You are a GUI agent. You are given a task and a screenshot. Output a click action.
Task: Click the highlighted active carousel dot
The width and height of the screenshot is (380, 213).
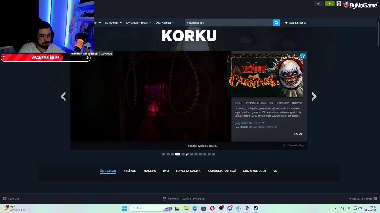178,154
